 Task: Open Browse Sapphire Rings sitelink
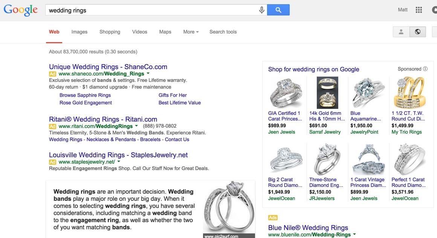[85, 95]
